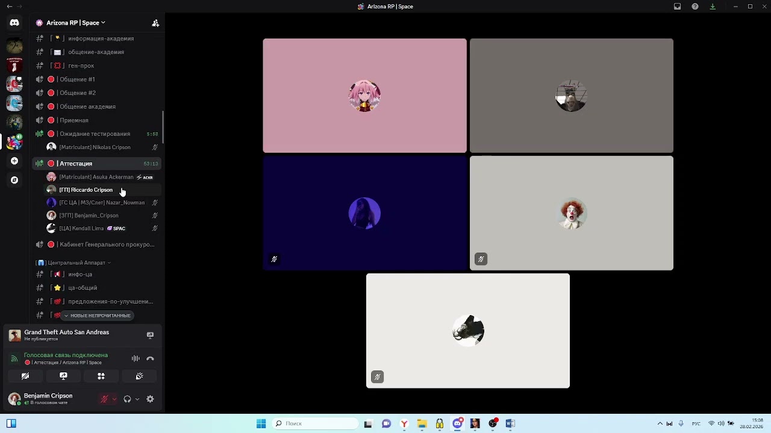Open Discord direct messages home icon
This screenshot has width=771, height=433.
click(x=14, y=23)
